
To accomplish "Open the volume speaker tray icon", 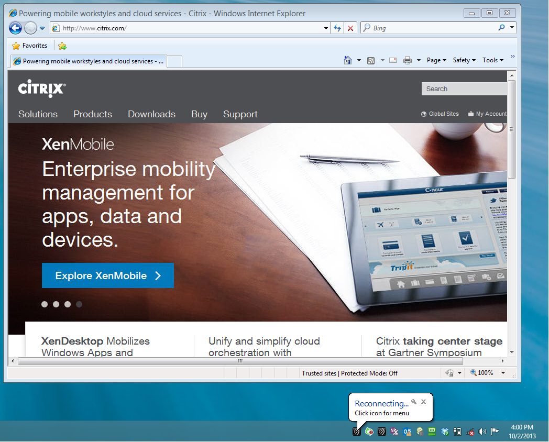I will coord(482,432).
